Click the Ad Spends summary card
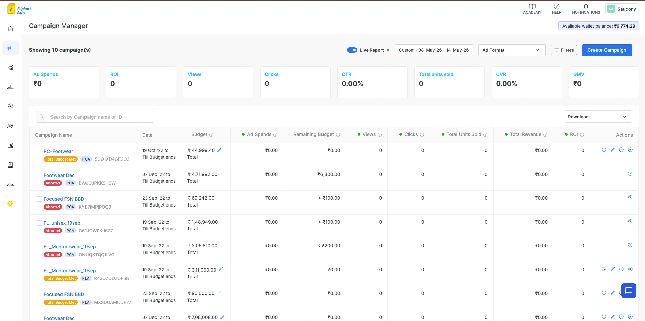 click(x=64, y=82)
